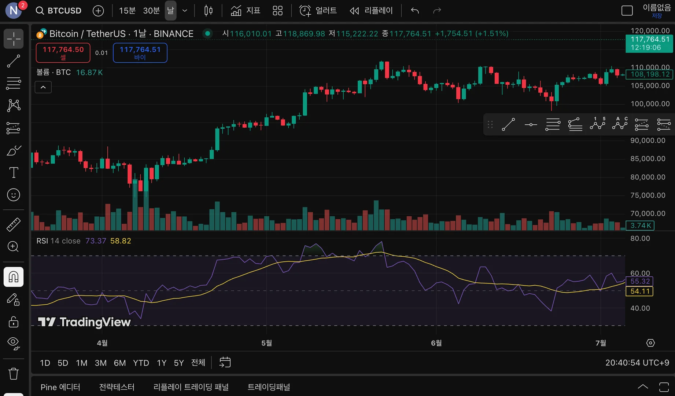675x396 pixels.
Task: Toggle lock all drawings padlock
Action: (14, 322)
